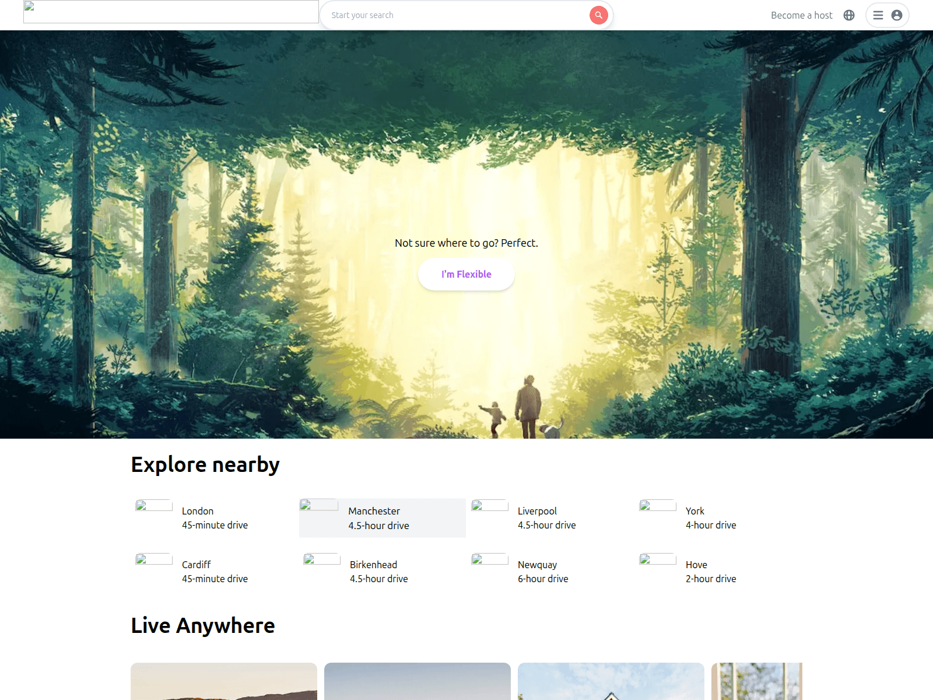
Task: Click the Not sure where to go? Perfect. text
Action: tap(466, 243)
